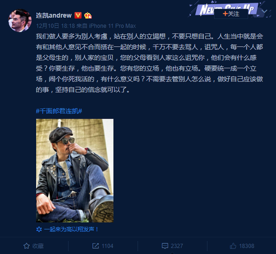276x254 pixels.
Task: Like the post with thumbs-up icon
Action: (x=233, y=246)
